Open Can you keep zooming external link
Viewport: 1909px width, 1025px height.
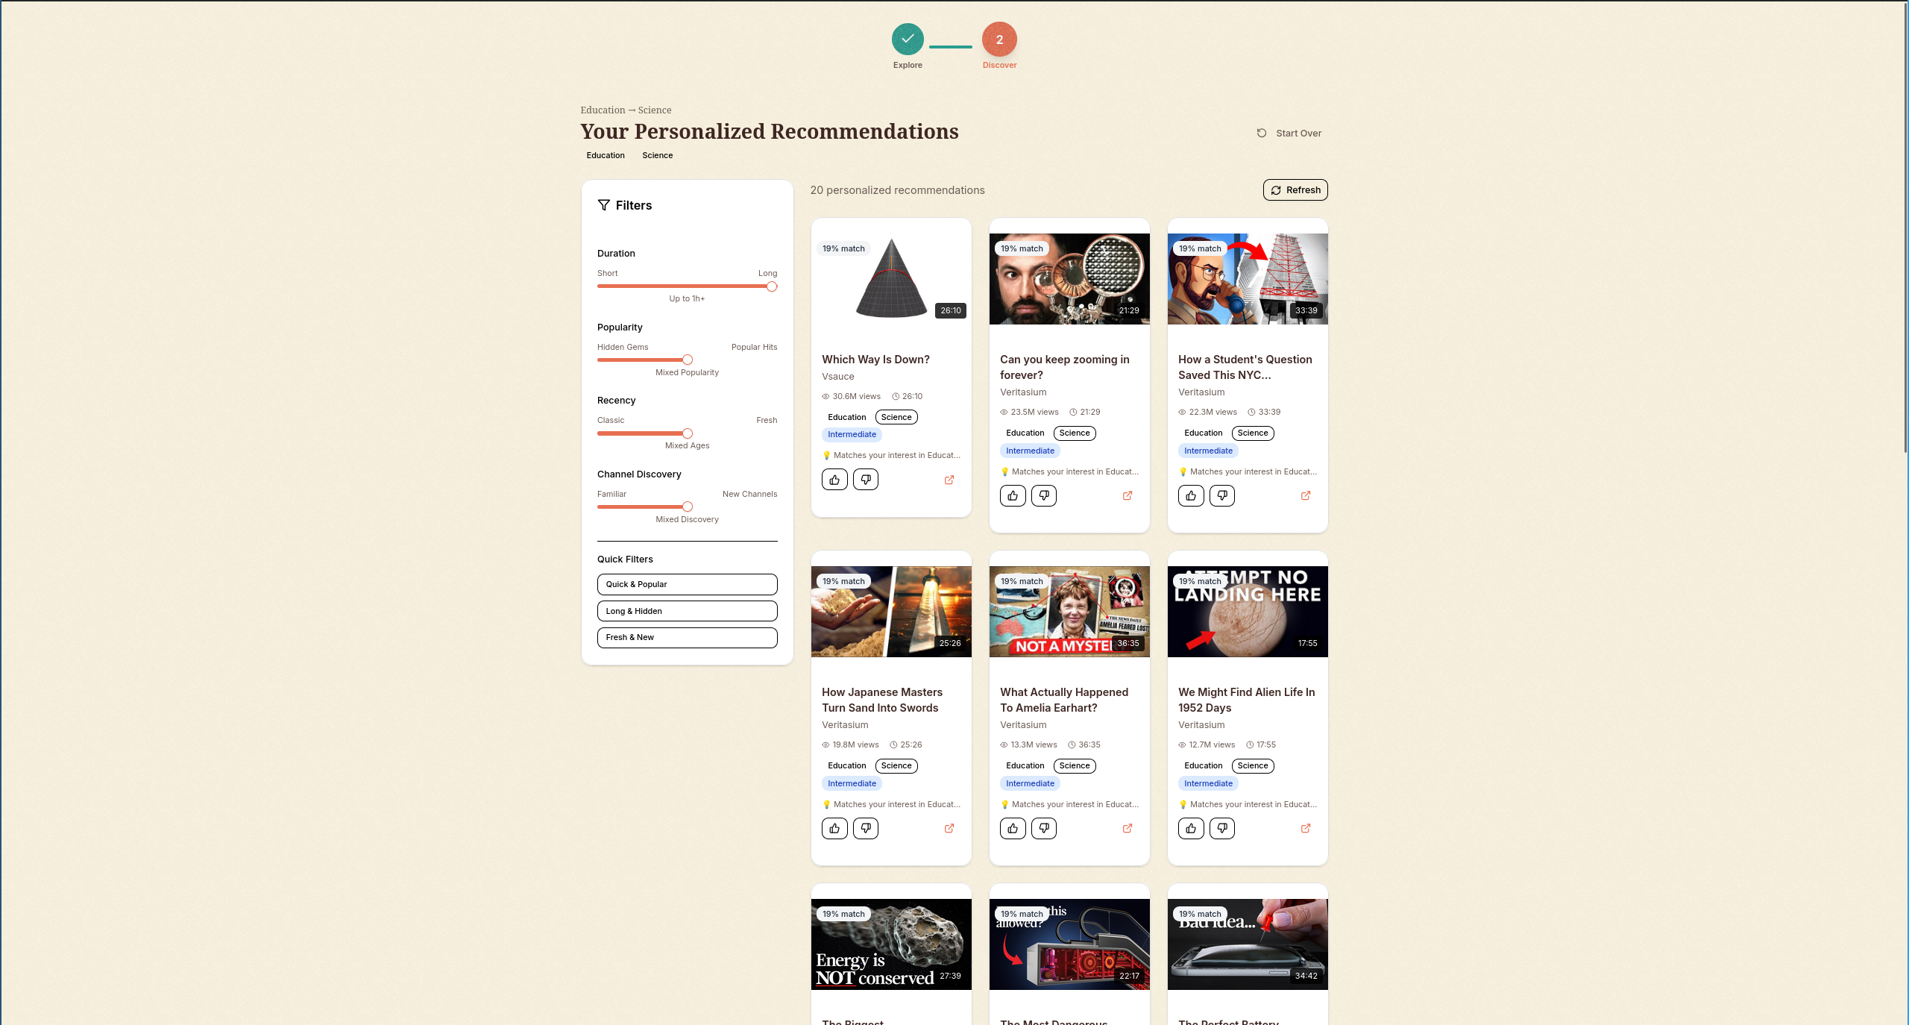click(x=1128, y=496)
